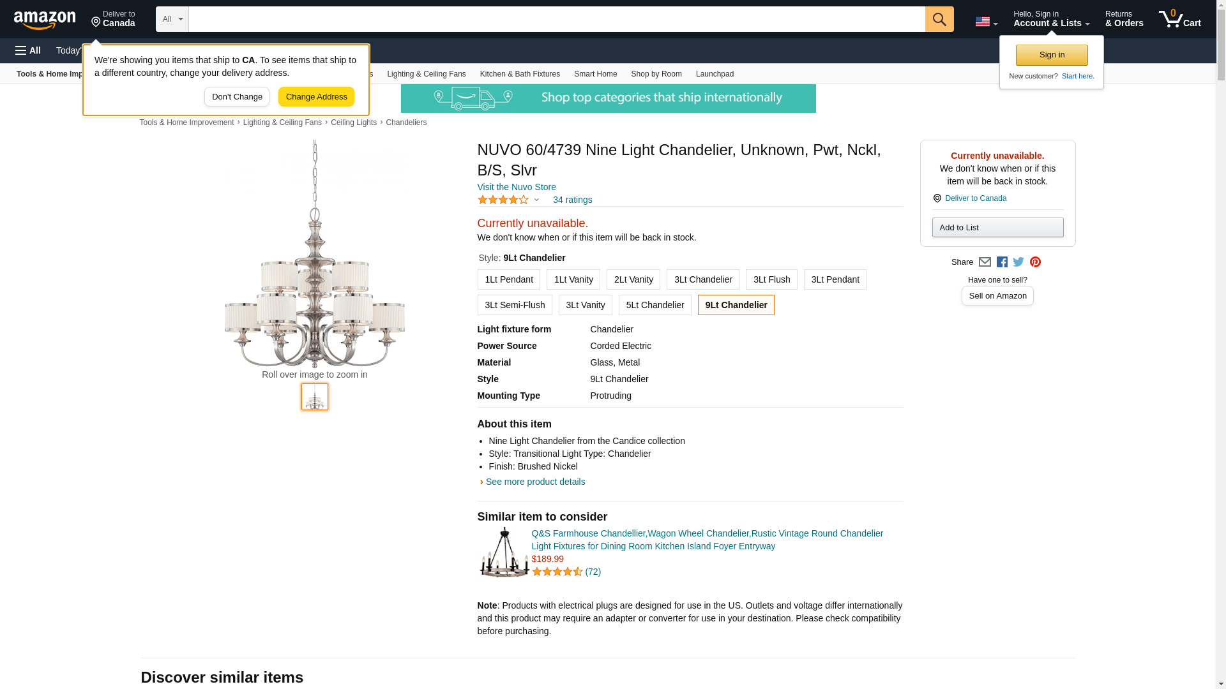1226x689 pixels.
Task: Share product on Pinterest
Action: 1035,262
